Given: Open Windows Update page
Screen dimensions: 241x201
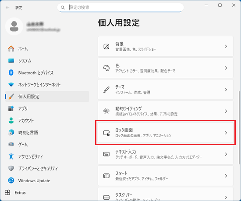Looking at the screenshot, I should [x=47, y=180].
